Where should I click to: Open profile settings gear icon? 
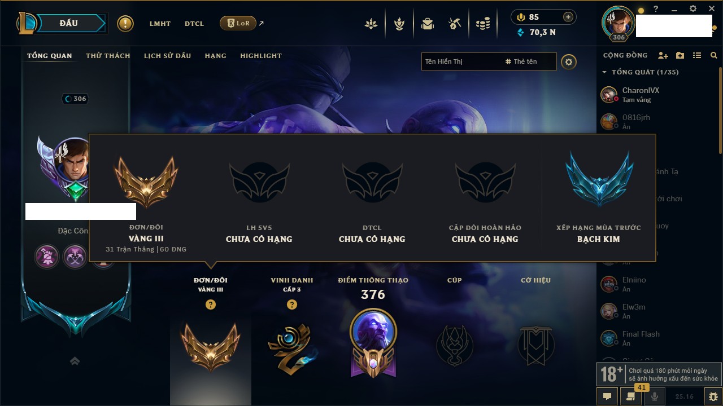pyautogui.click(x=569, y=61)
